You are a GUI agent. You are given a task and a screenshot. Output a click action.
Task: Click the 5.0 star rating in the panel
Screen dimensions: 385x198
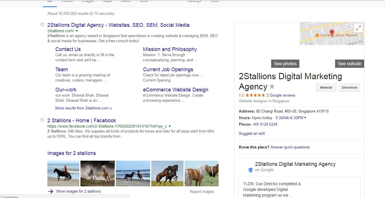point(252,95)
